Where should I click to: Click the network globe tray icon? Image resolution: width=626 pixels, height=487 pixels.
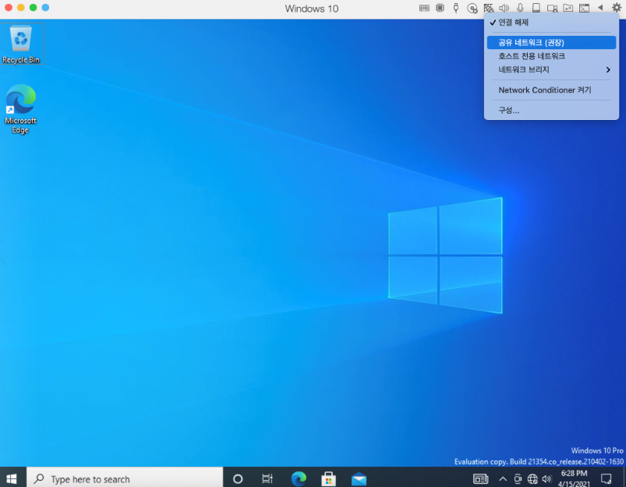pyautogui.click(x=532, y=478)
